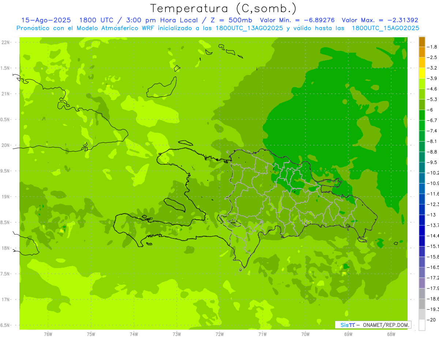Click the "Temperatura (C,somb.)" map title
This screenshot has height=339, width=439.
click(224, 8)
